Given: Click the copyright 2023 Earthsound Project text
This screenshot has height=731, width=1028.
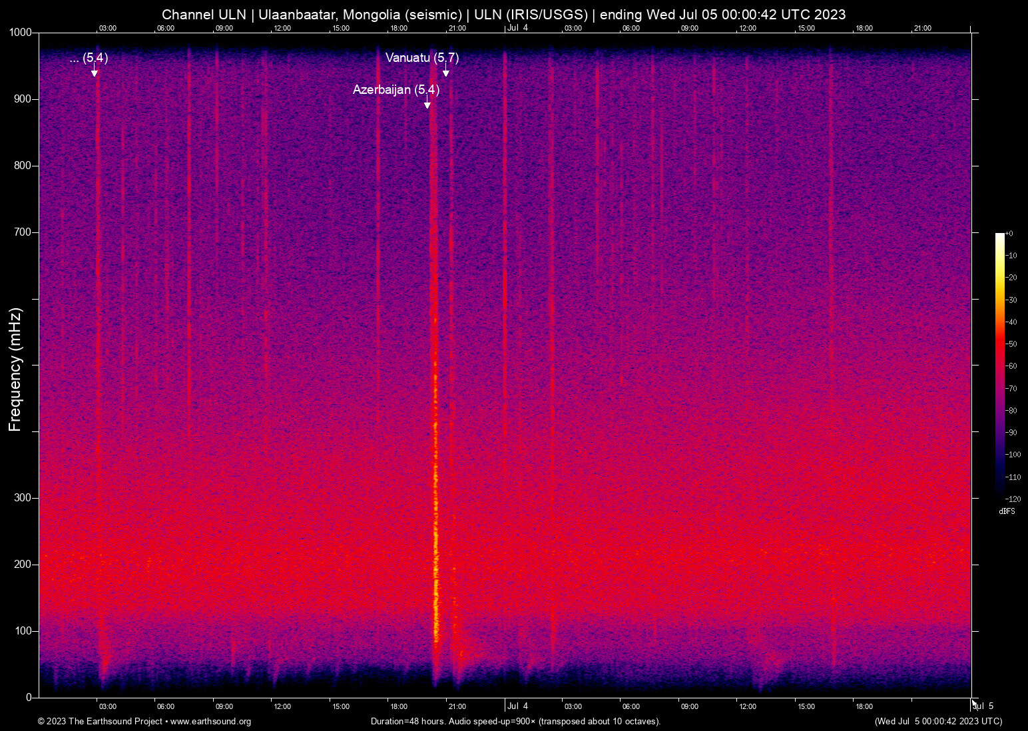Looking at the screenshot, I should tap(101, 722).
